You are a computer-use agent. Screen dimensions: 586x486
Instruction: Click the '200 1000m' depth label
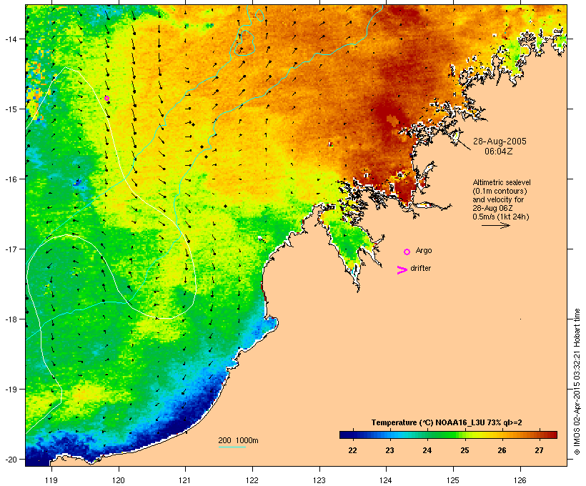coord(238,440)
